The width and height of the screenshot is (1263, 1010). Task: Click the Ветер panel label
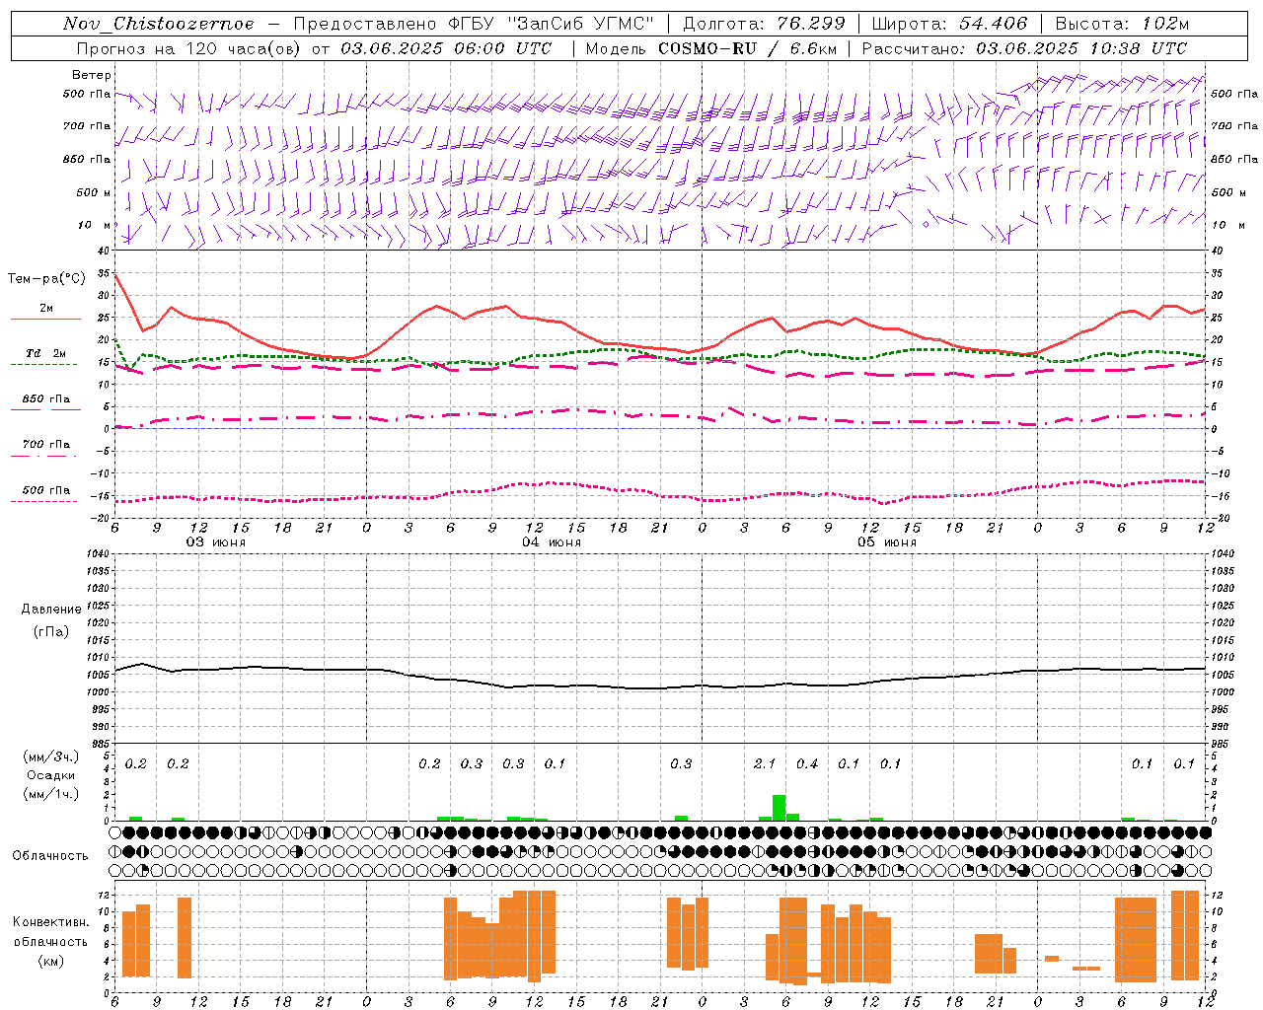click(92, 75)
